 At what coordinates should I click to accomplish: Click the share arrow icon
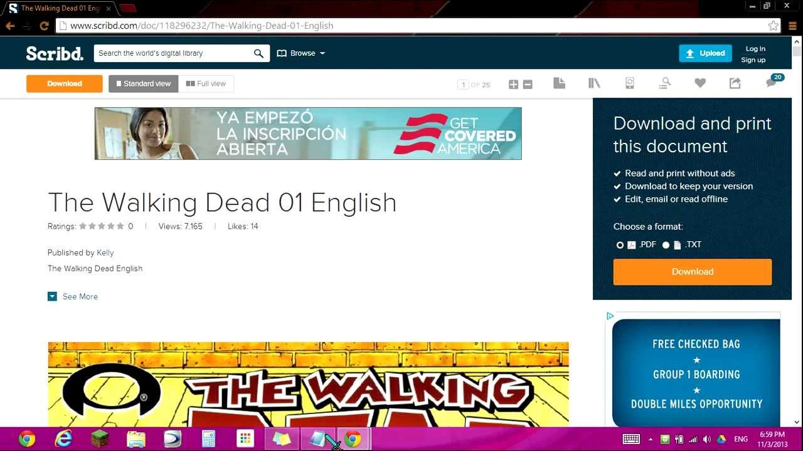(x=735, y=83)
